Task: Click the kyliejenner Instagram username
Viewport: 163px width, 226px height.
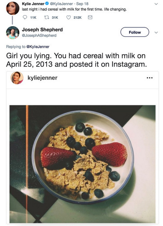Action: 42,78
